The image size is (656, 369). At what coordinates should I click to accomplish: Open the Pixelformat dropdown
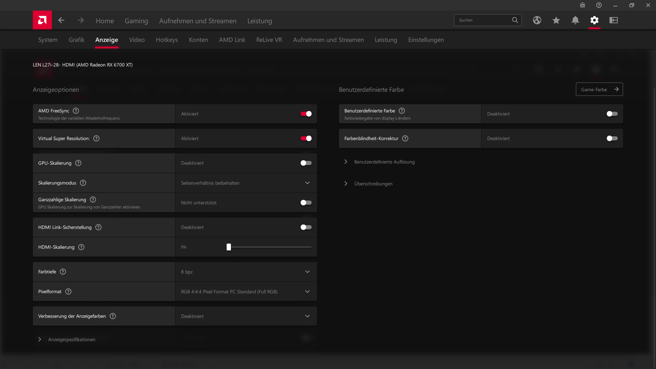246,292
